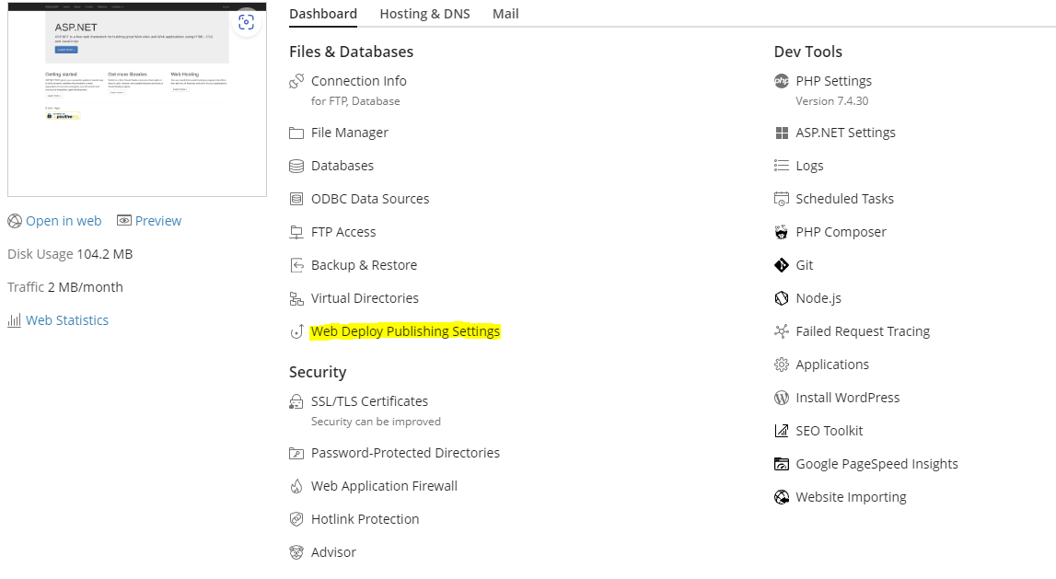The image size is (1056, 579).
Task: Click the FTP Access computer icon
Action: [x=296, y=232]
